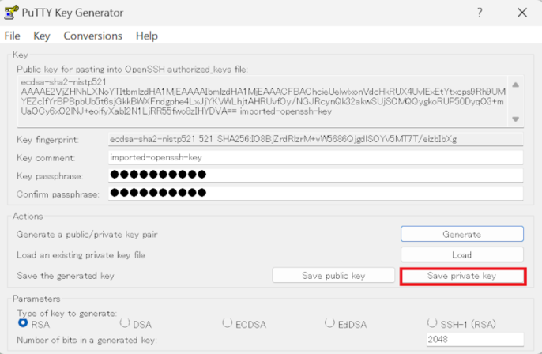
Task: Select the DSA key type
Action: click(x=125, y=322)
